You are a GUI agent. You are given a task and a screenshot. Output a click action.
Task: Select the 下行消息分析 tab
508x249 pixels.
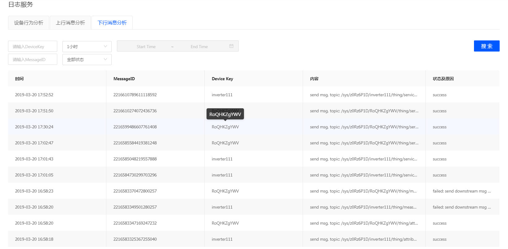pos(112,23)
